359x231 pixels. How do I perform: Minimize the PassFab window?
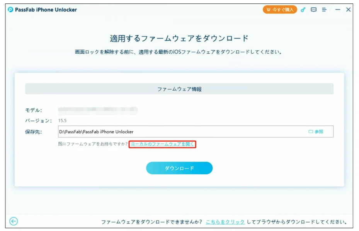coord(338,10)
